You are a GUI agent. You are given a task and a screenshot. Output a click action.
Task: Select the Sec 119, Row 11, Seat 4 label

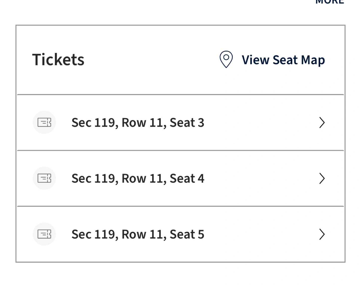[x=138, y=179]
